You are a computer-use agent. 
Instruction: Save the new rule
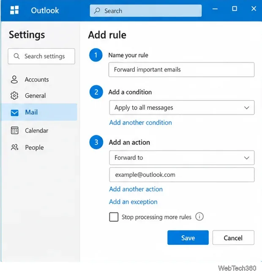(x=188, y=238)
